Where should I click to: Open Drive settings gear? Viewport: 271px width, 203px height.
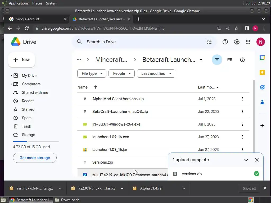click(x=237, y=42)
